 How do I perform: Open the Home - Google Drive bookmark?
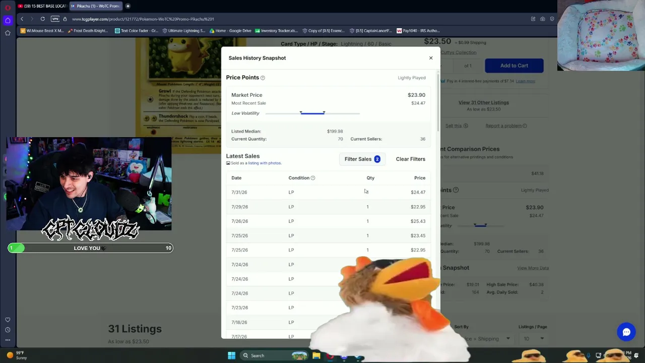click(x=229, y=31)
